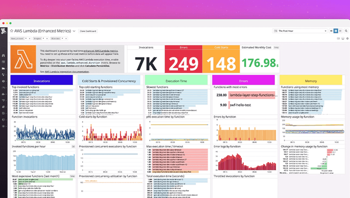The height and width of the screenshot is (198, 350).
Task: Click the Errors by function graph title
Action: coord(224,117)
